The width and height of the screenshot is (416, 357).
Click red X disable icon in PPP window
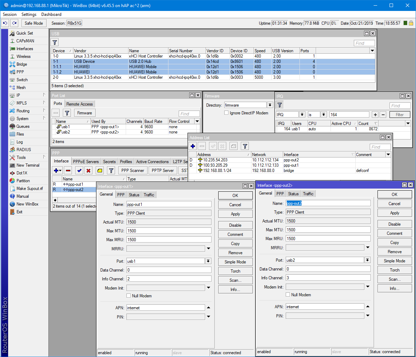[88, 171]
